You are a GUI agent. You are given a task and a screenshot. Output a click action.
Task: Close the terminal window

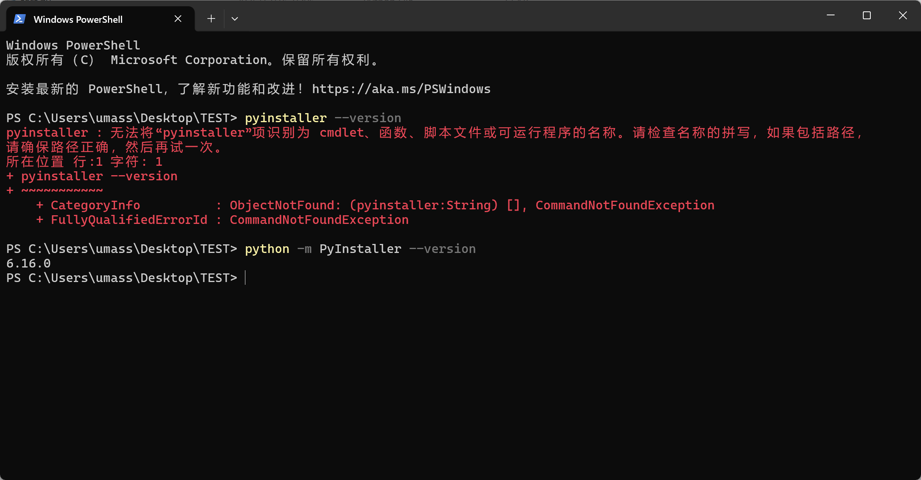(903, 15)
